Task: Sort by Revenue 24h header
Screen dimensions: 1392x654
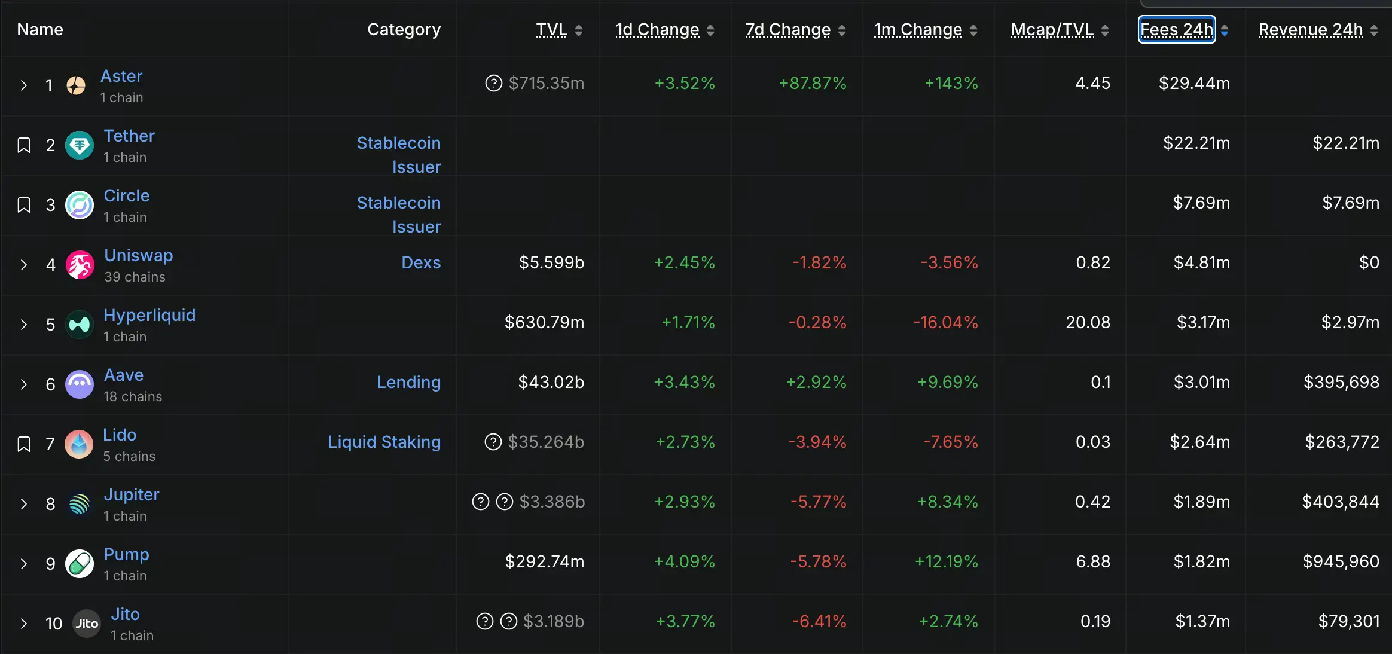Action: 1311,30
